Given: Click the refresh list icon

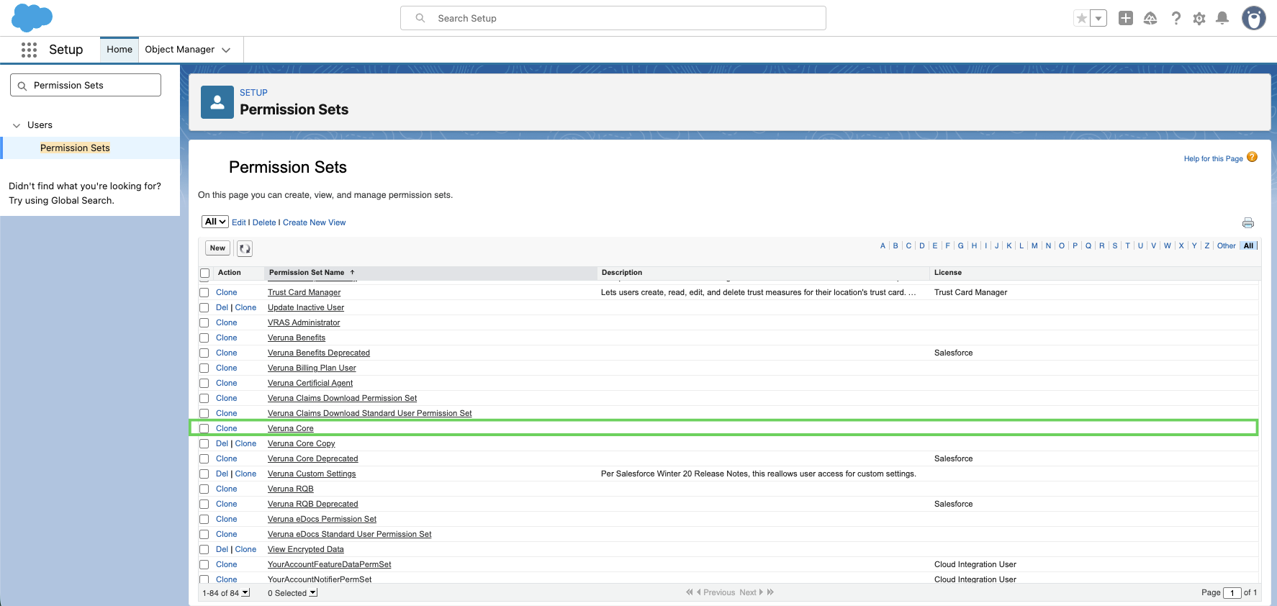Looking at the screenshot, I should 245,248.
